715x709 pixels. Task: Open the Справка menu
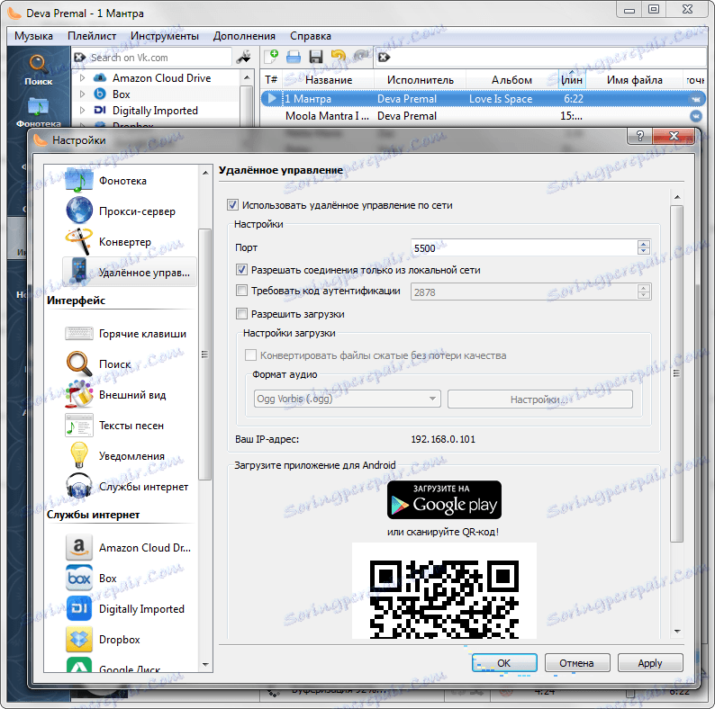pos(310,36)
